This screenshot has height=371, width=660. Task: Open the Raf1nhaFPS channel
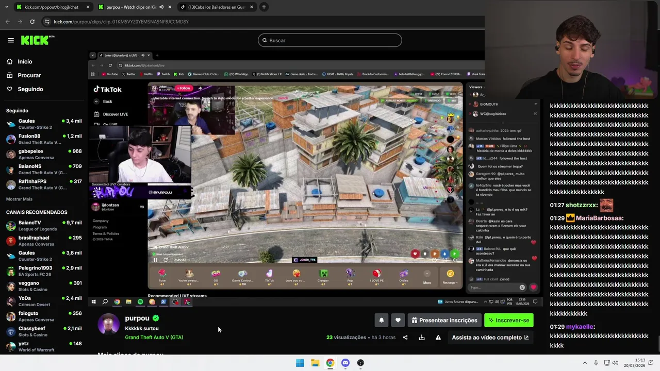point(44,184)
